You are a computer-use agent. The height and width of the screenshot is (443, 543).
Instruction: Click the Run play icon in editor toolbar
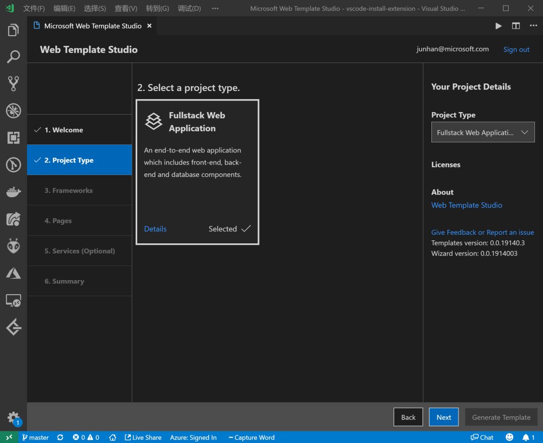point(498,26)
